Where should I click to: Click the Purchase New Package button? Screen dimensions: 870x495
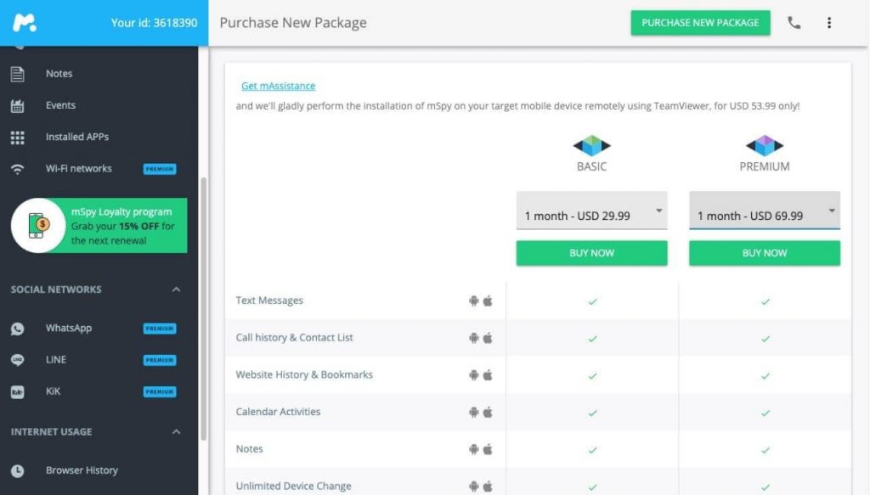click(700, 23)
